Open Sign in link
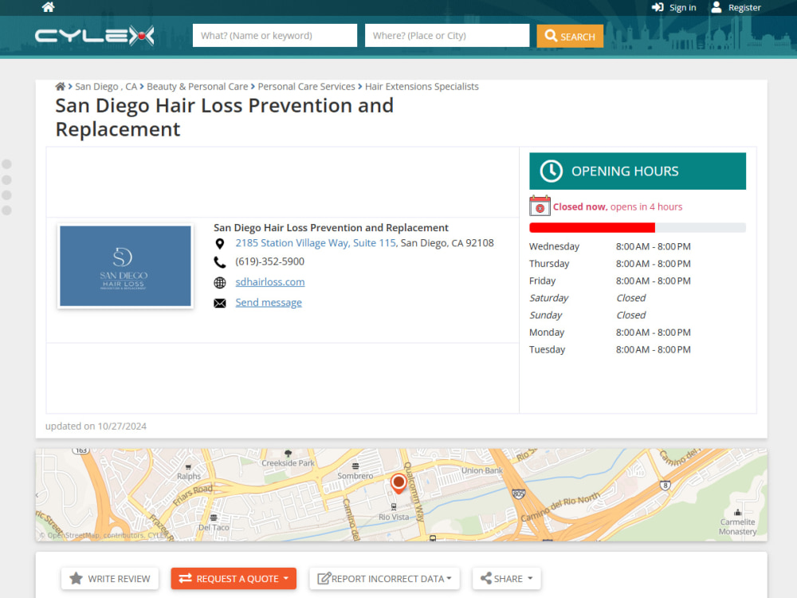The height and width of the screenshot is (598, 797). tap(682, 7)
